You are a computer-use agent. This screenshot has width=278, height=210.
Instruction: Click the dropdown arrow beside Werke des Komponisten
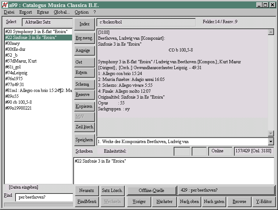coord(271,142)
